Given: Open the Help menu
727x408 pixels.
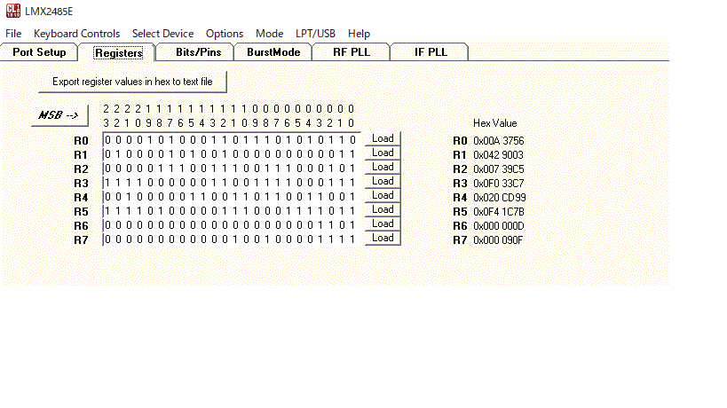Looking at the screenshot, I should [x=359, y=34].
